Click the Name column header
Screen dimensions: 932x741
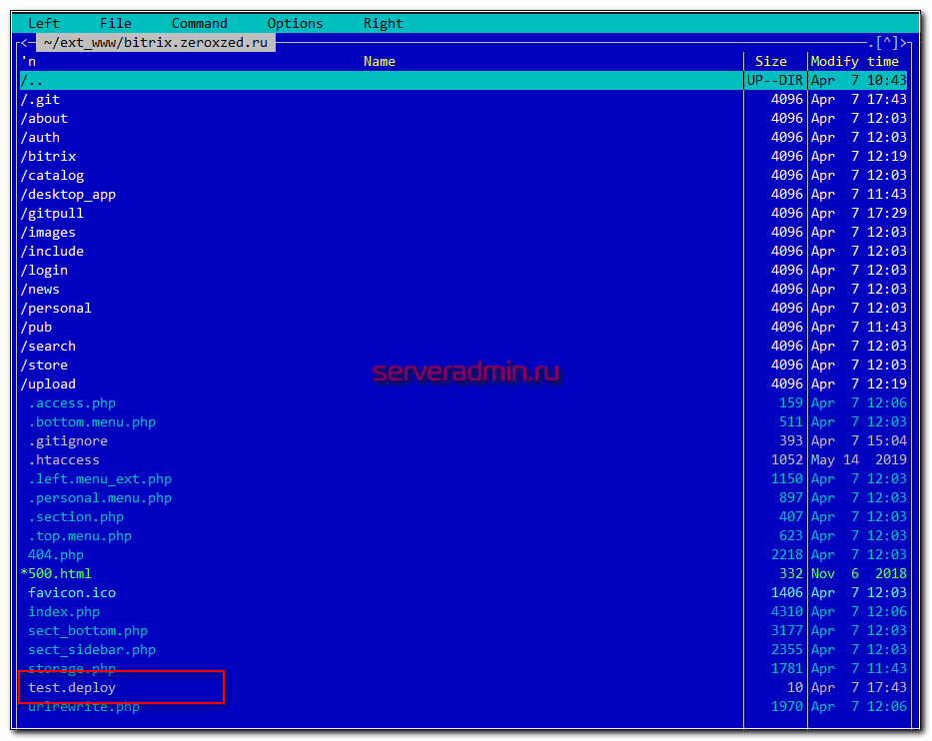(380, 62)
